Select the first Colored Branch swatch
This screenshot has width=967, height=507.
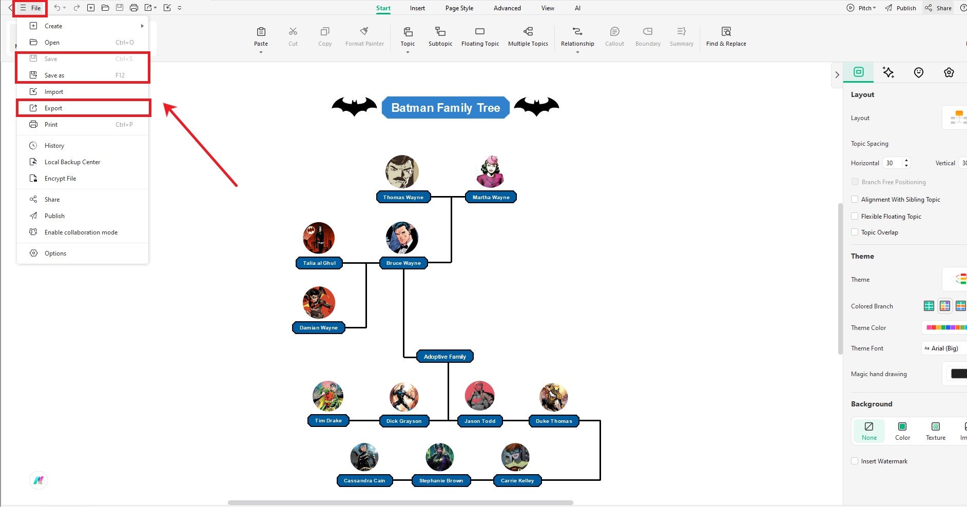(929, 306)
